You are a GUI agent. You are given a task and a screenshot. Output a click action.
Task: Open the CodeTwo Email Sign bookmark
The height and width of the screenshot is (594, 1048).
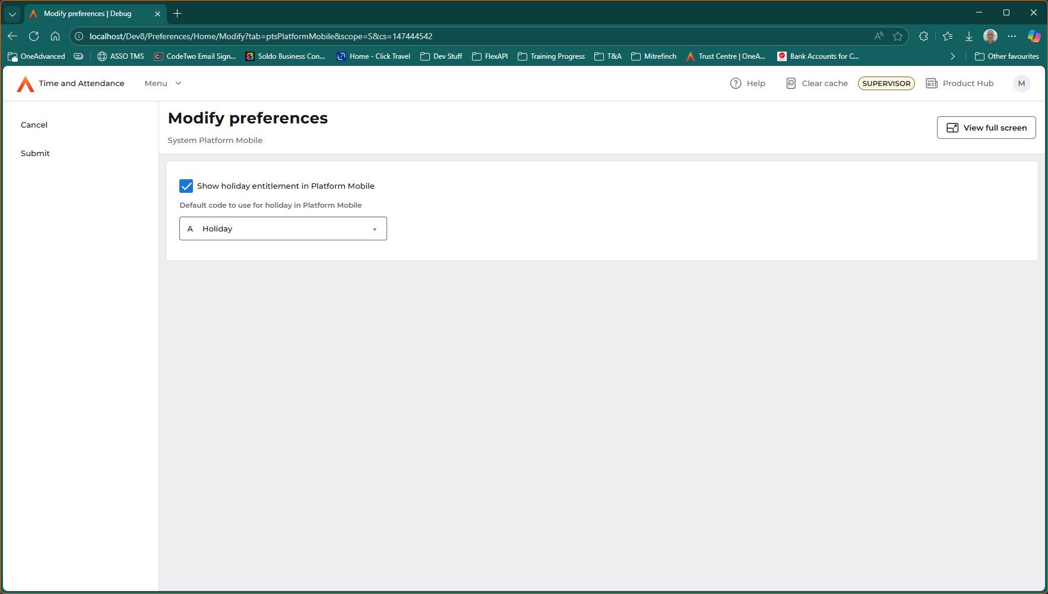(x=195, y=56)
